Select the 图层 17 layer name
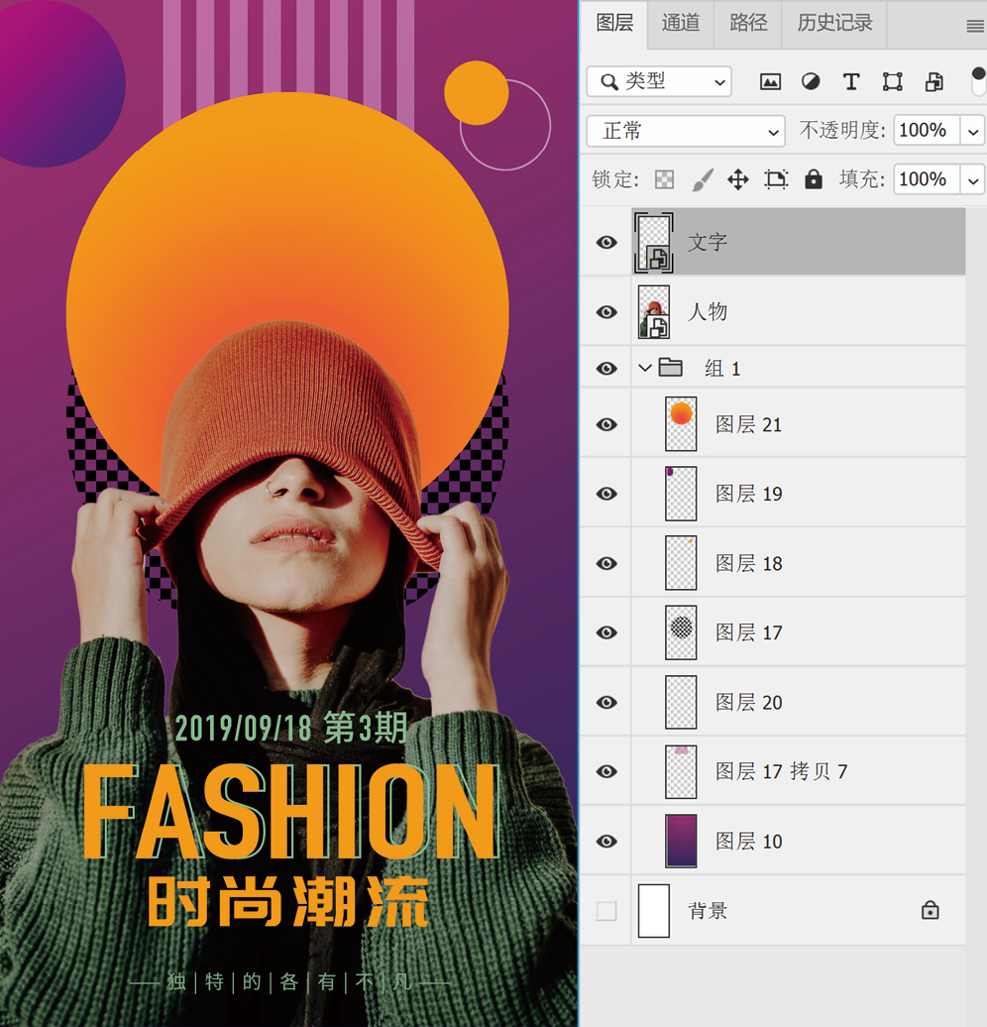 click(x=748, y=632)
